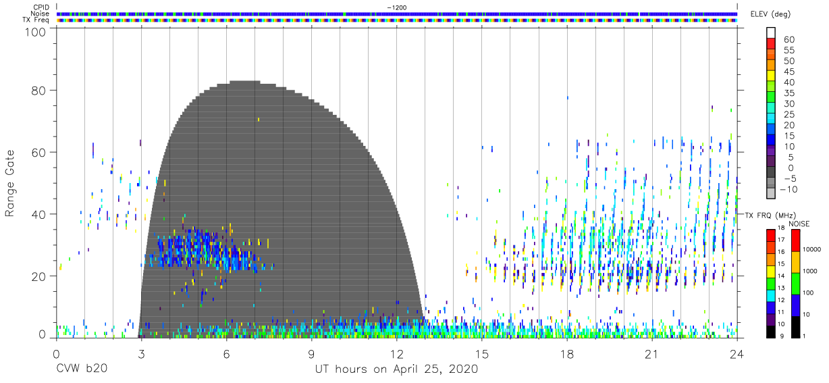Click the 55 tick on ELEV color bar
The width and height of the screenshot is (829, 383).
(x=788, y=51)
